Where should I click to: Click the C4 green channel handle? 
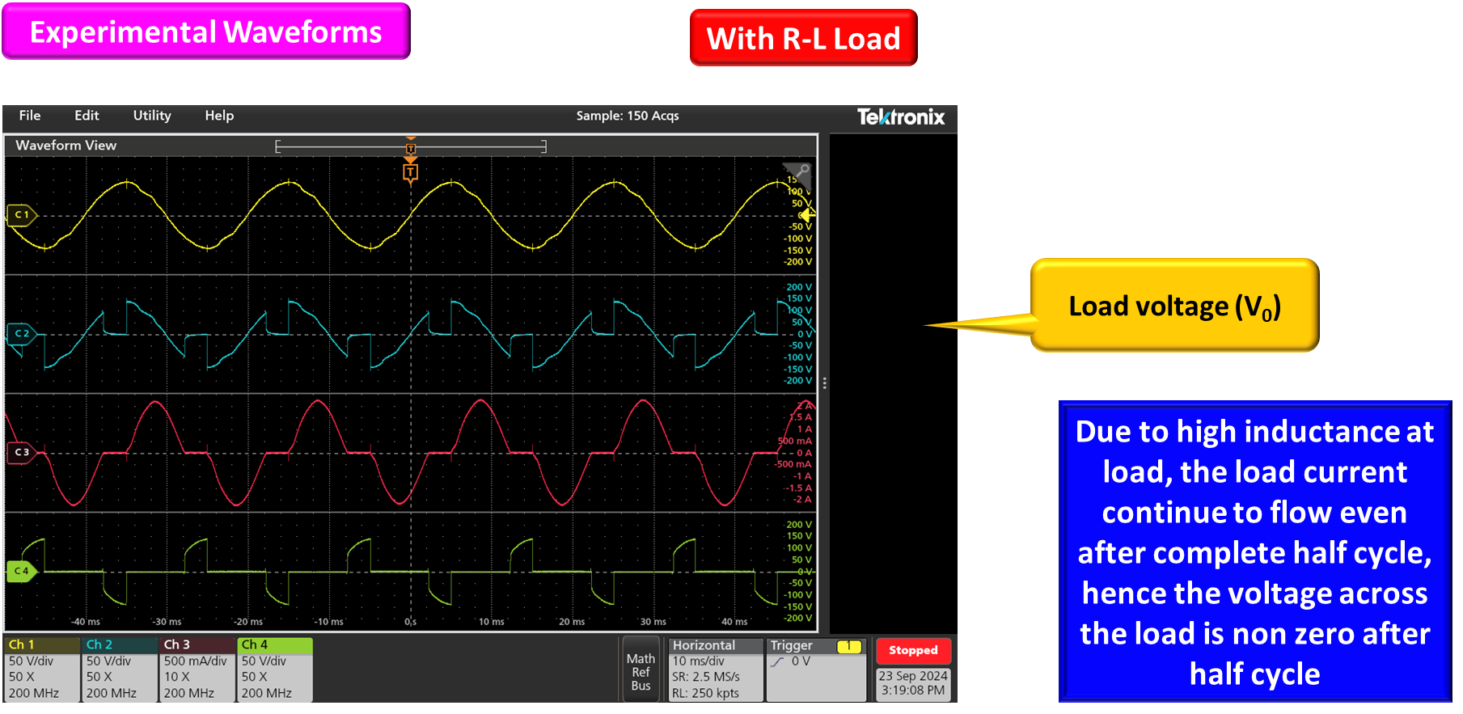21,571
